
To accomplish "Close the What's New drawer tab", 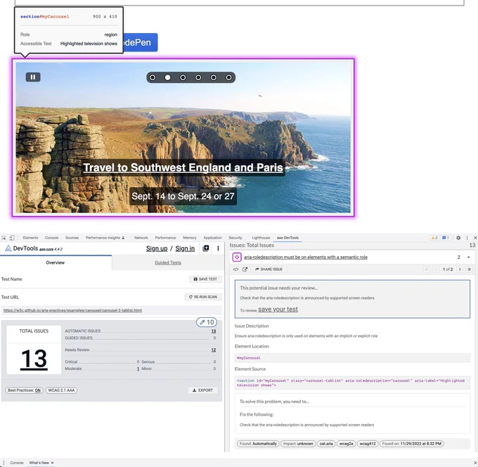I will click(53, 463).
